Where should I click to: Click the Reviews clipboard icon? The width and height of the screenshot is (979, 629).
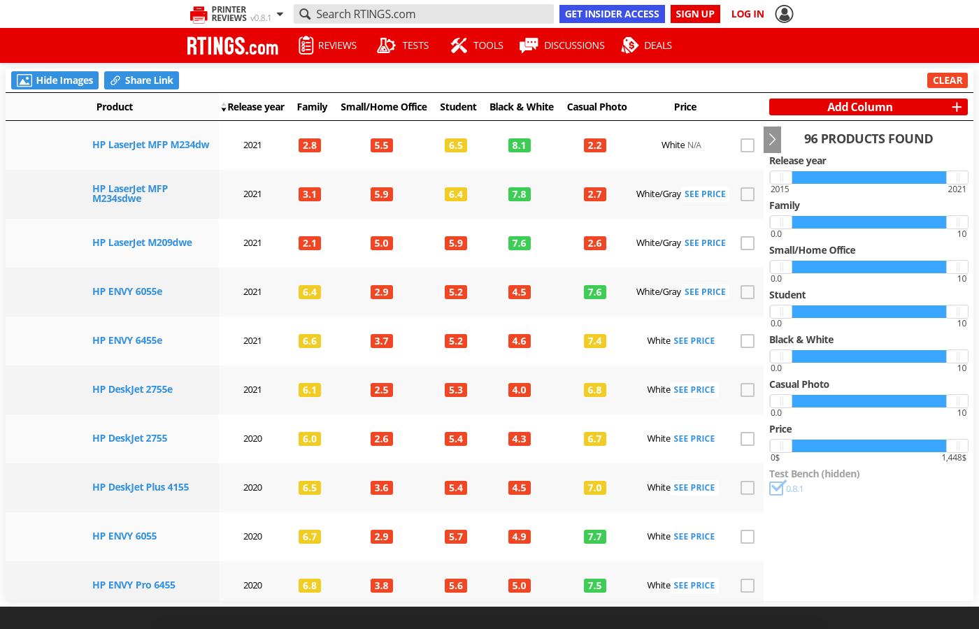pyautogui.click(x=306, y=45)
